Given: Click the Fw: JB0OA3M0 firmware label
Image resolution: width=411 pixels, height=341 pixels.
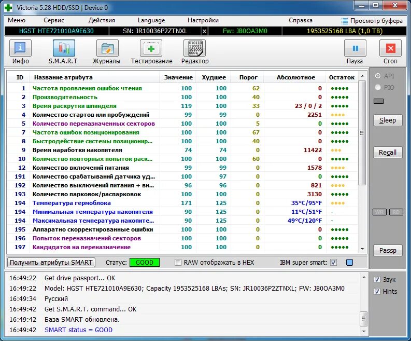Looking at the screenshot, I should (245, 31).
